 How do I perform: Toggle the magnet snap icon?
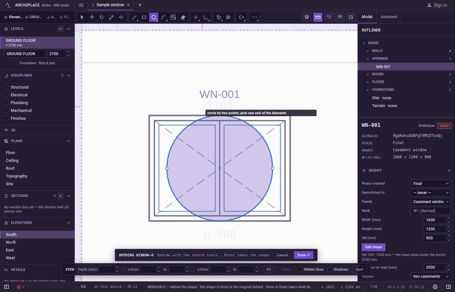click(307, 17)
